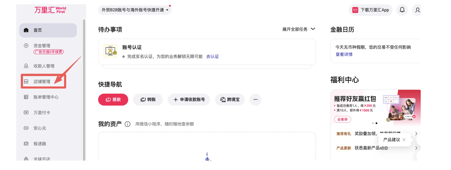Screen dimensions: 451x170
Task: Click the 产品建议 label
Action: click(392, 140)
